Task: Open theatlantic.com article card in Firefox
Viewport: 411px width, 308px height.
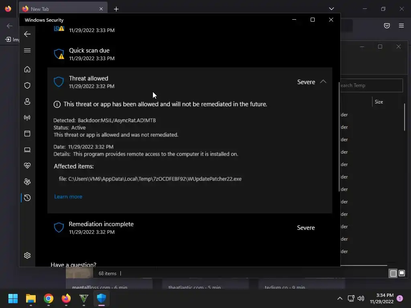Action: tap(205, 284)
